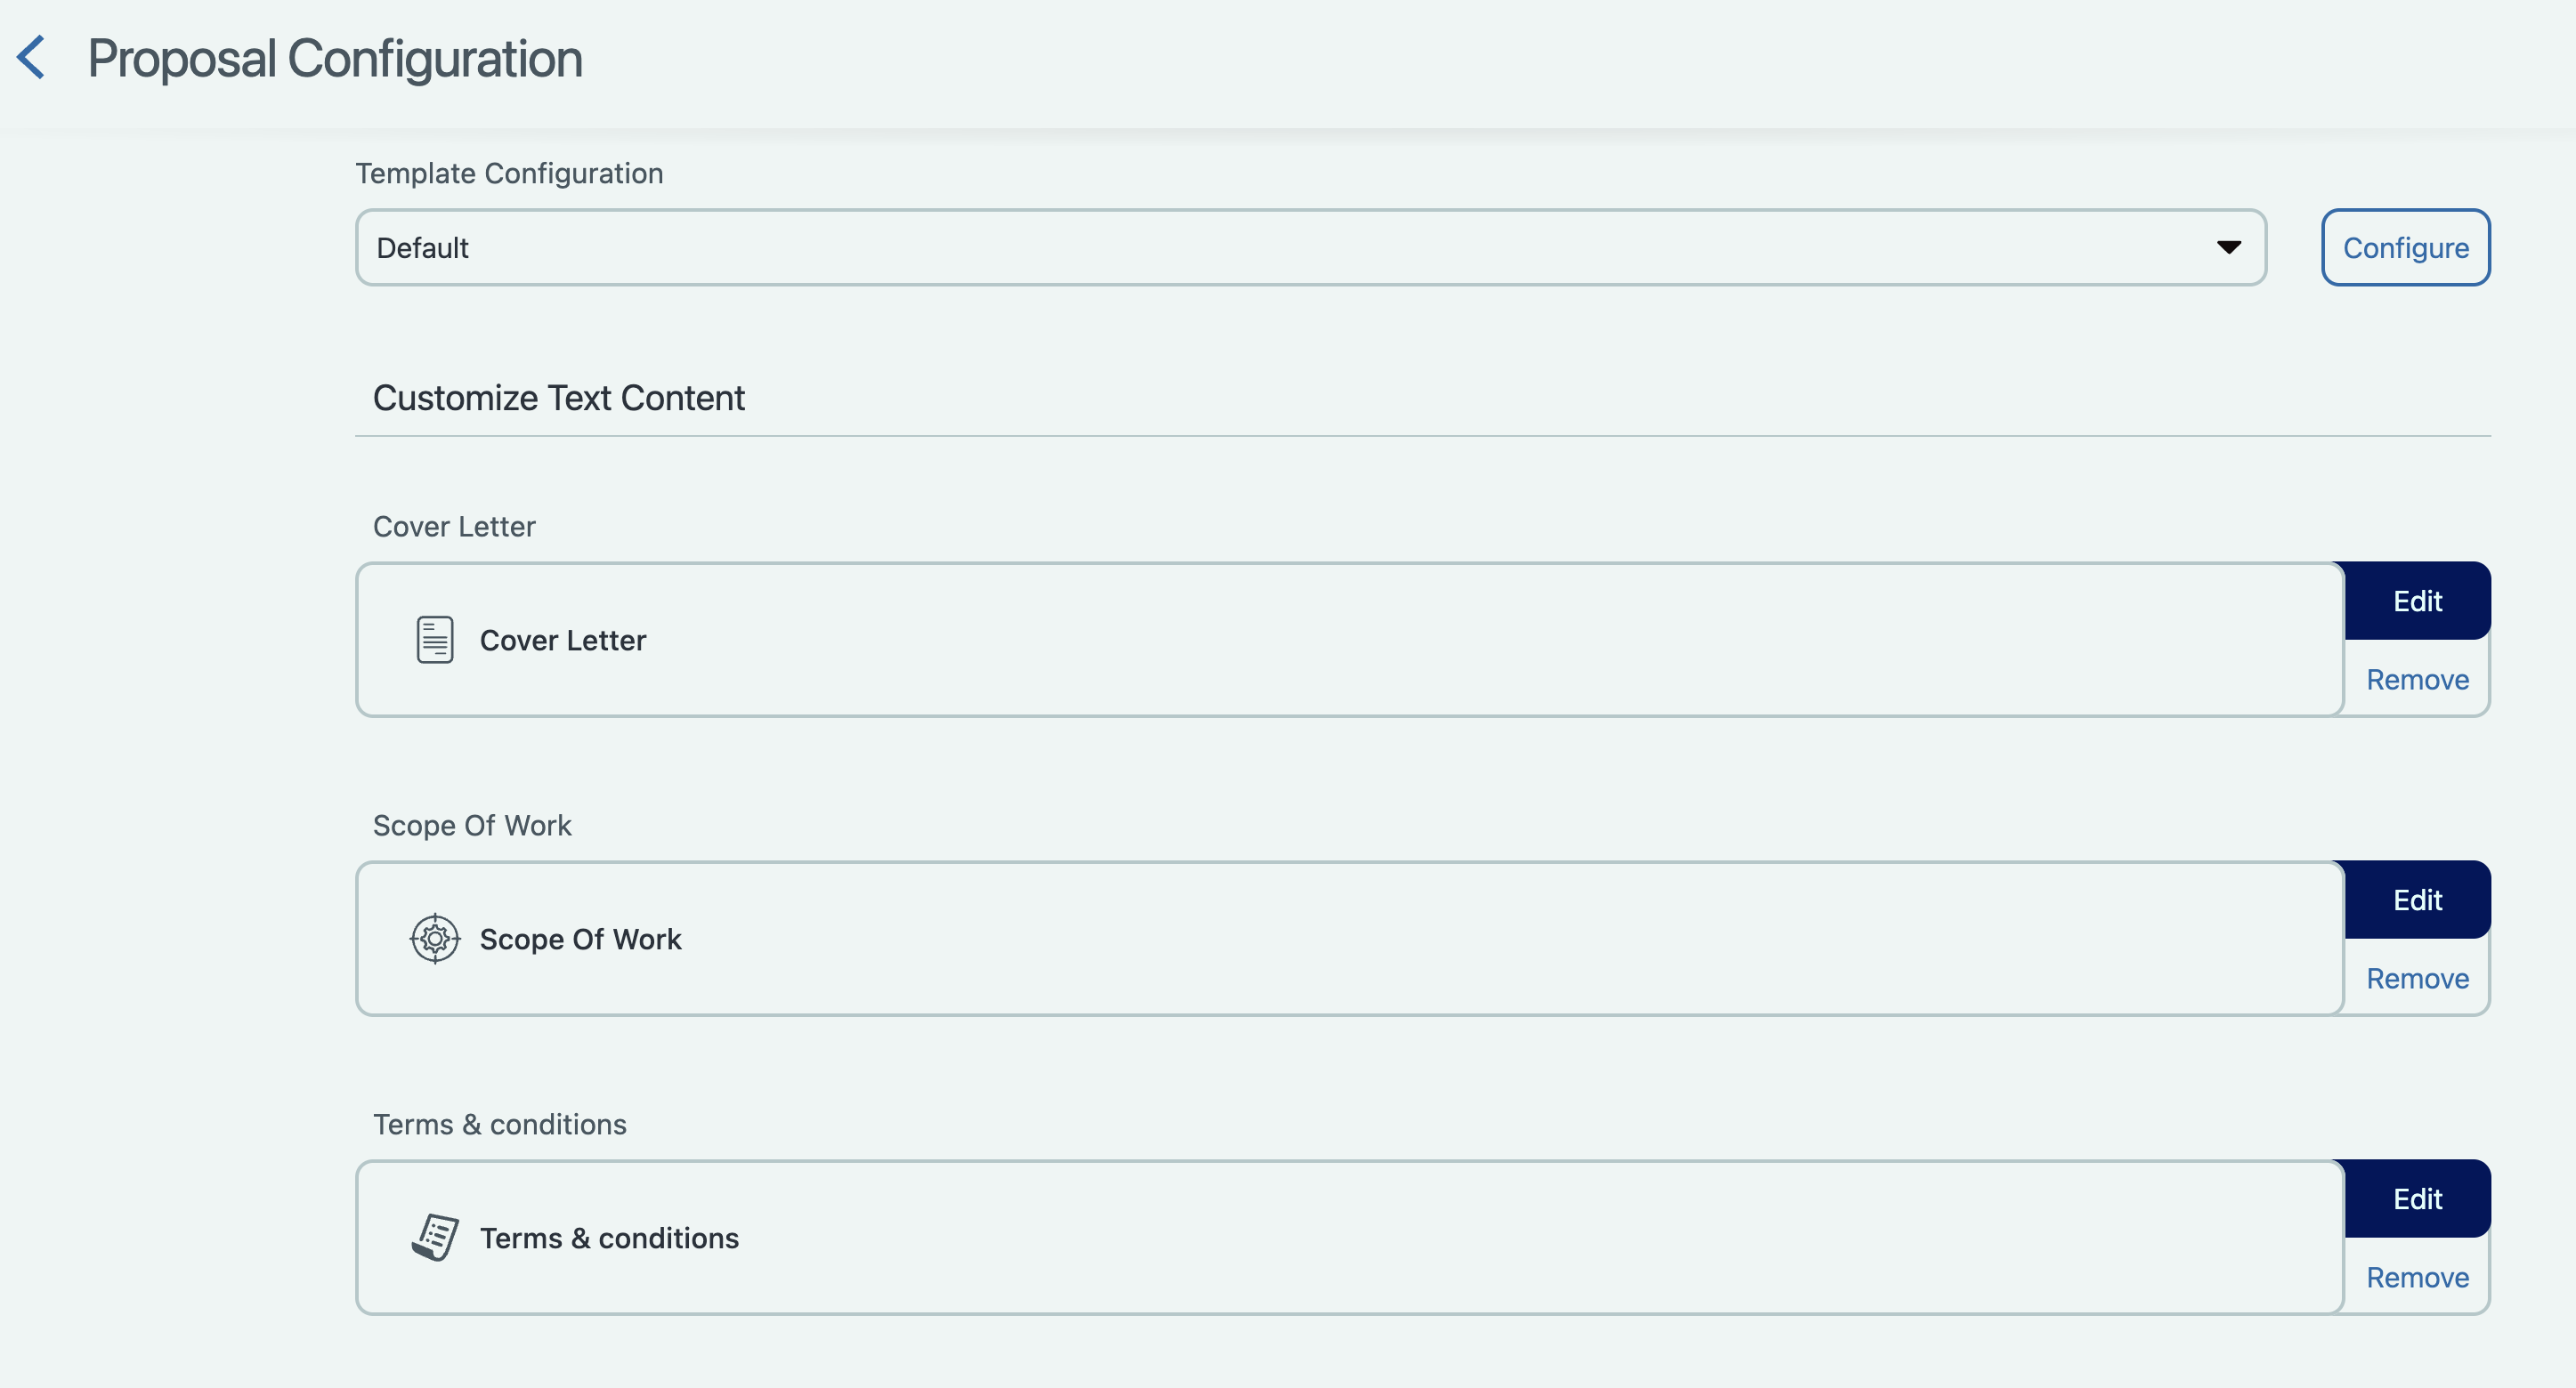Go back using the left chevron arrow
The height and width of the screenshot is (1388, 2576).
(x=32, y=57)
